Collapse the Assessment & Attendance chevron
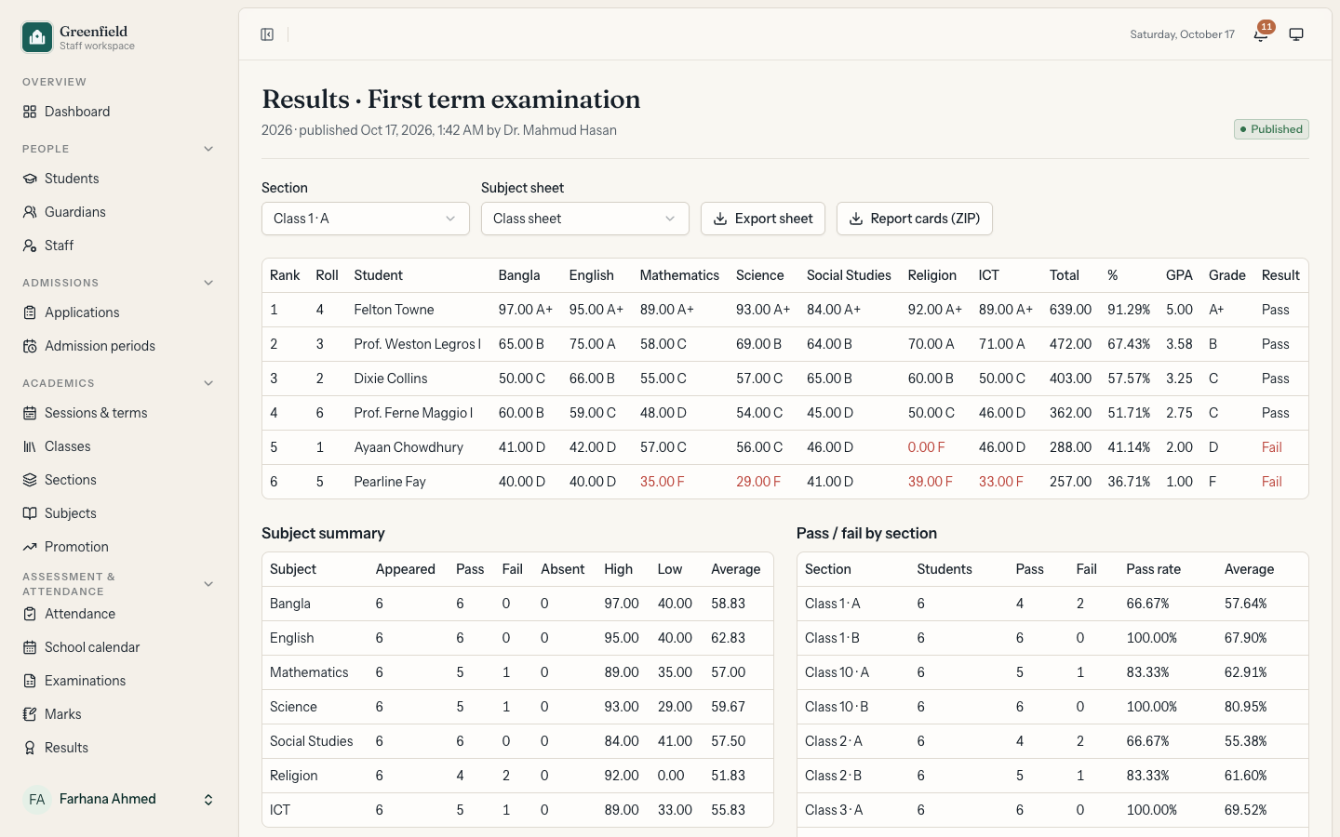The width and height of the screenshot is (1340, 837). [x=208, y=584]
